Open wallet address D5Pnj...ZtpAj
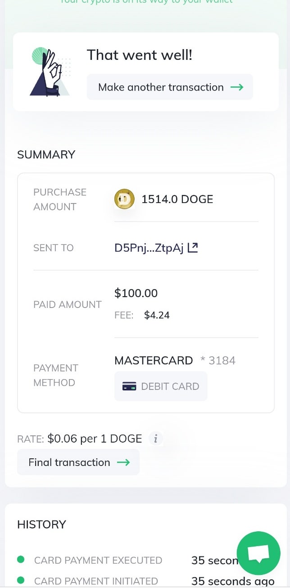290x588 pixels. tap(149, 248)
